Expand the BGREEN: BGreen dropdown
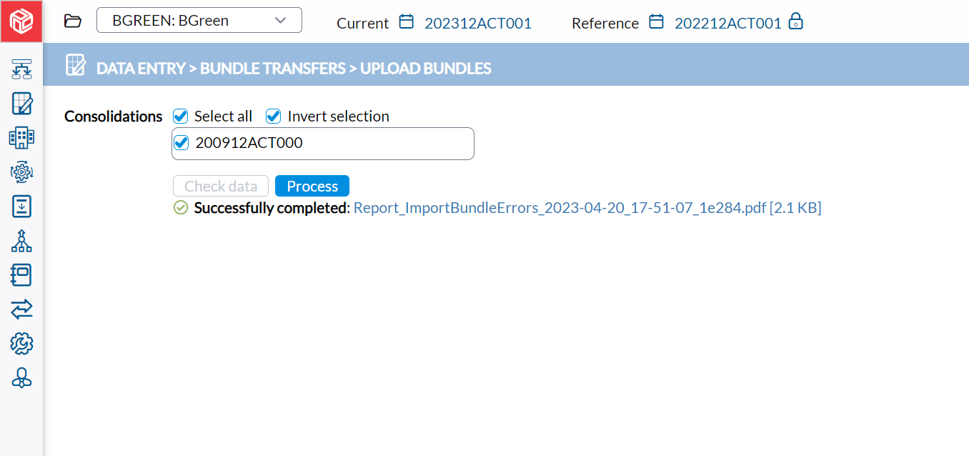 pyautogui.click(x=199, y=20)
